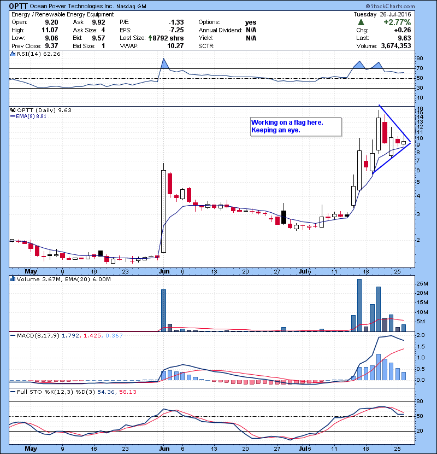Click the MACD histogram value 0.367
437x454 pixels.
(x=114, y=336)
